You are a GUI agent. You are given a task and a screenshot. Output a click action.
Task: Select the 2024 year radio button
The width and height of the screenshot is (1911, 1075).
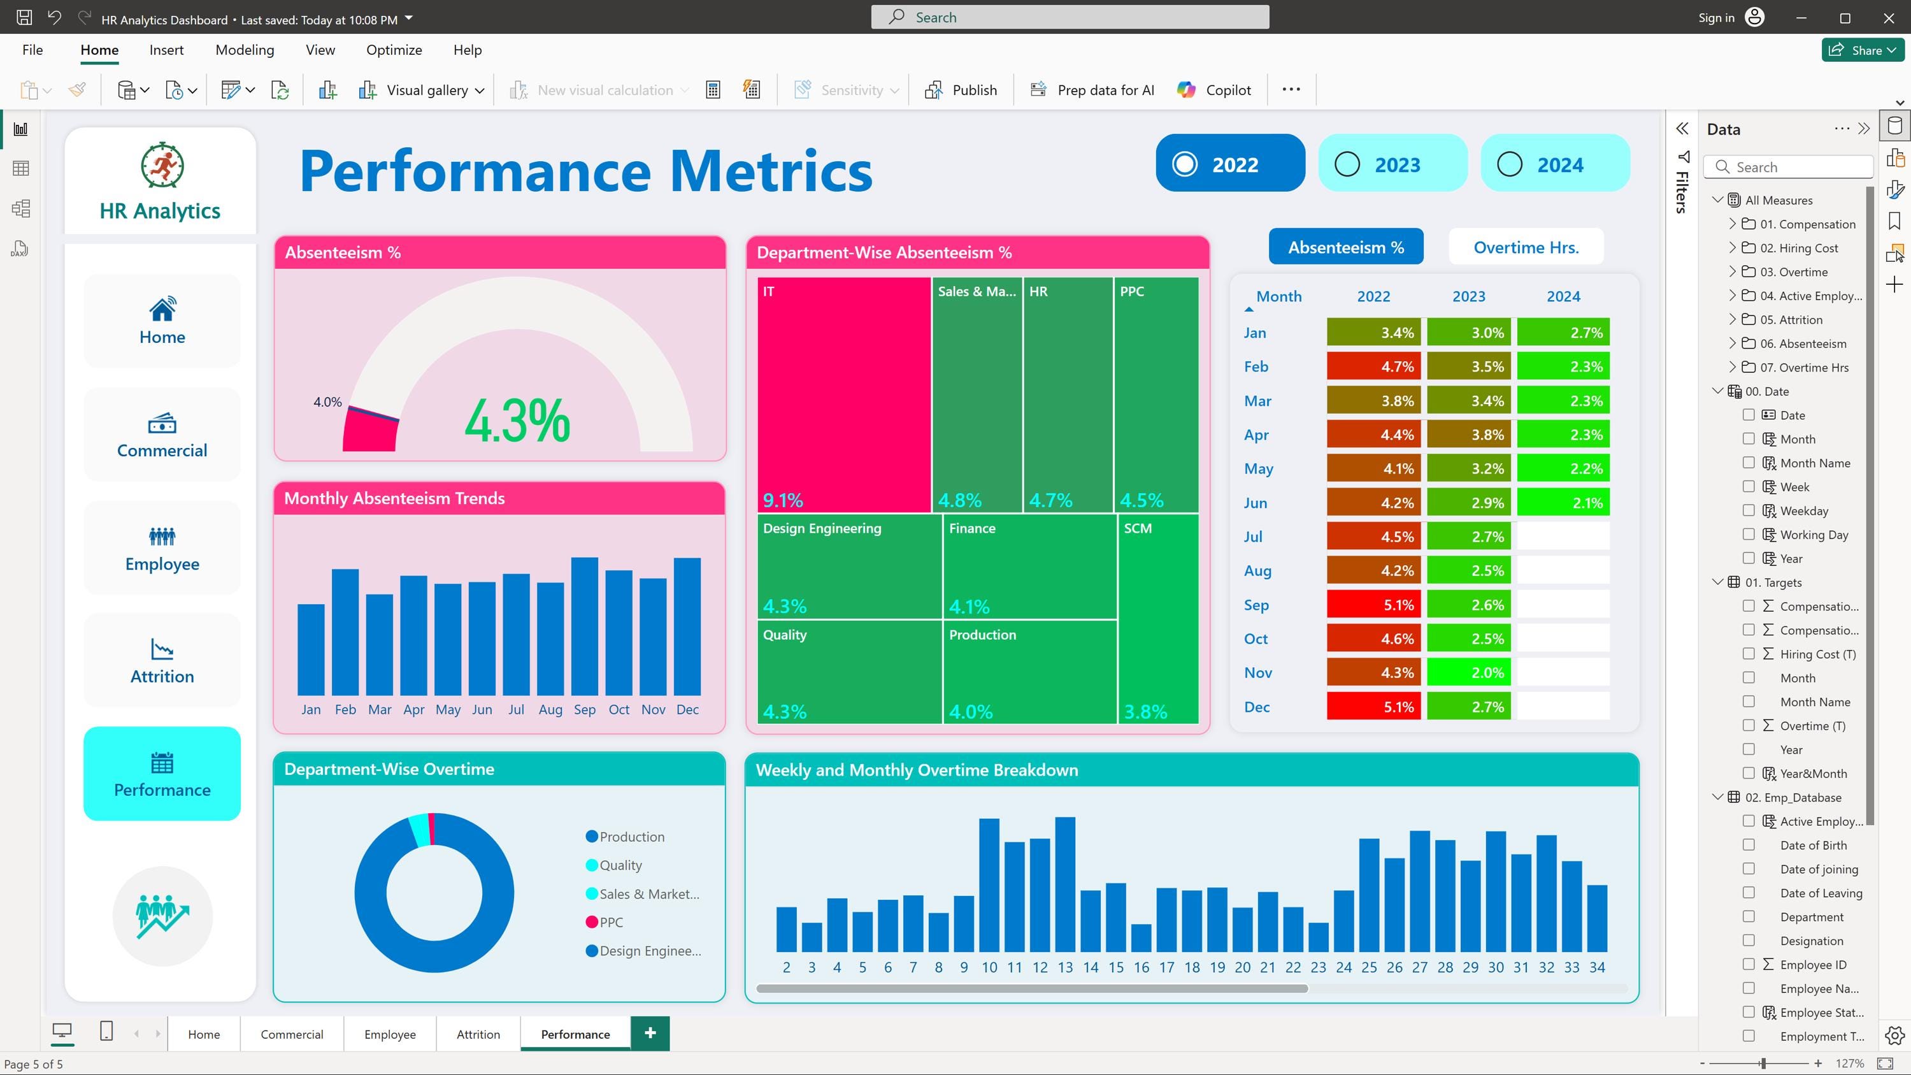[x=1510, y=164]
